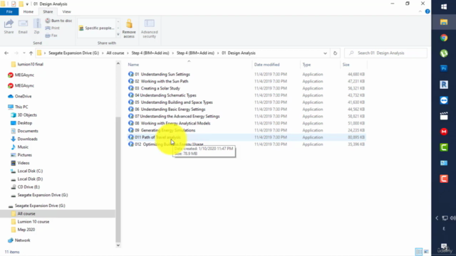Sort by Date modified column header
Viewport: 456px width, 256px height.
(x=266, y=65)
